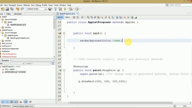Switch to the Services tab
Image resolution: width=192 pixels, height=108 pixels.
click(18, 14)
